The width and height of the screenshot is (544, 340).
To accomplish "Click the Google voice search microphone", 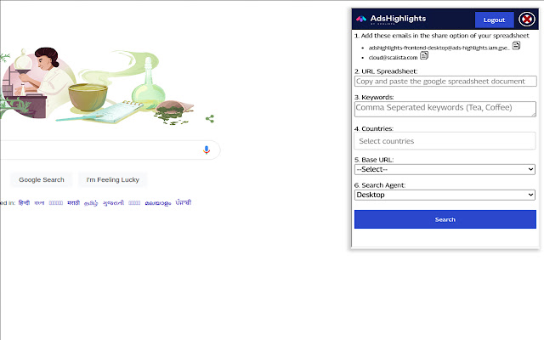I will [x=207, y=150].
